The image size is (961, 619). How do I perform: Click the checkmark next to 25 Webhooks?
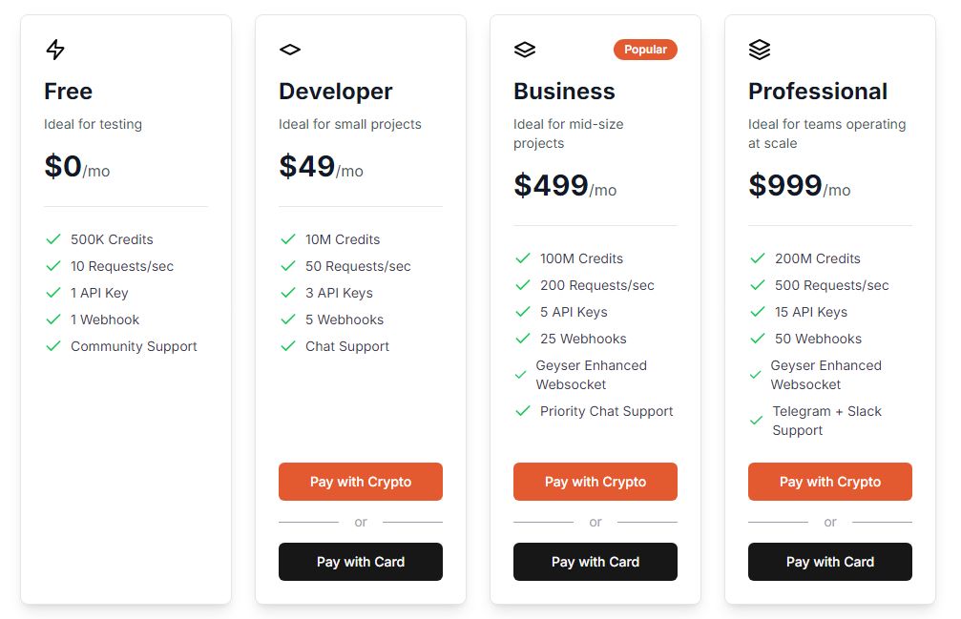point(523,339)
